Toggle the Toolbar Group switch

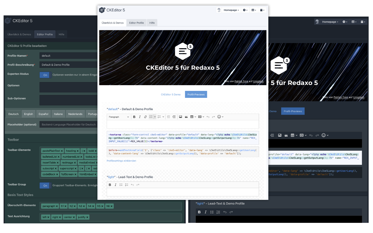tap(46, 186)
